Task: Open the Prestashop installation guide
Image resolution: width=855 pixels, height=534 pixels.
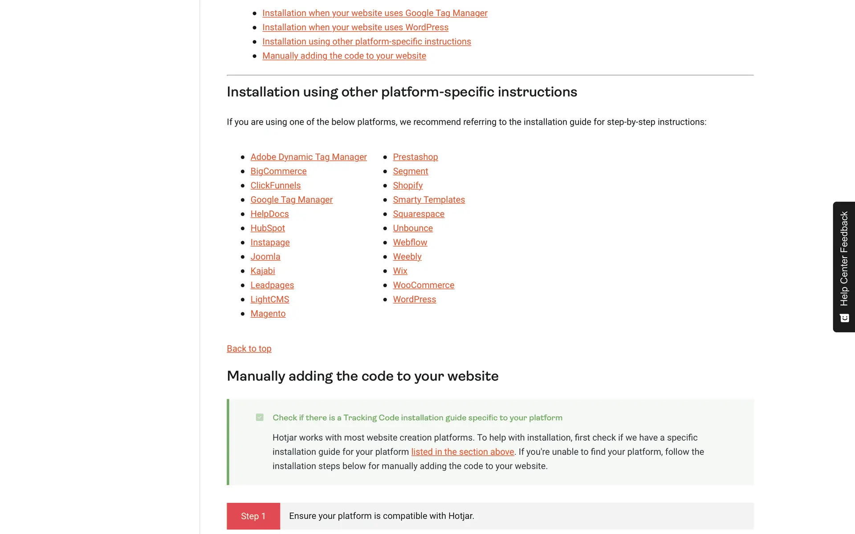Action: (415, 157)
